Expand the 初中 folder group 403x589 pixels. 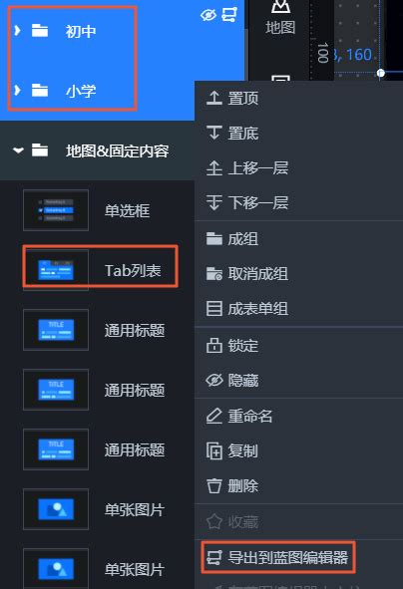[x=17, y=31]
